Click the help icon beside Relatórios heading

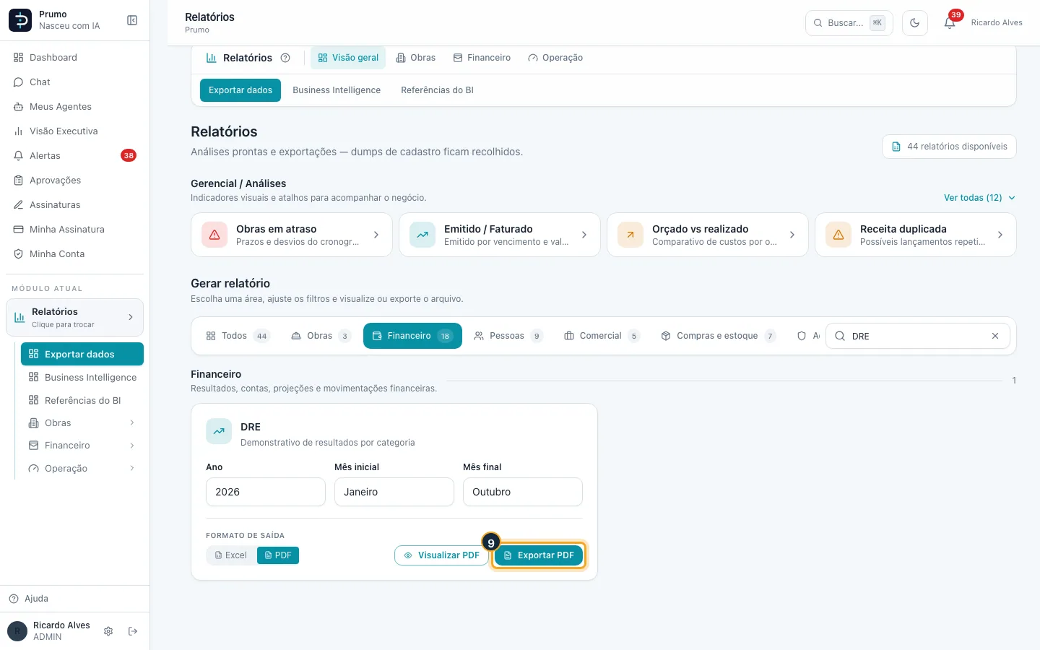point(285,58)
